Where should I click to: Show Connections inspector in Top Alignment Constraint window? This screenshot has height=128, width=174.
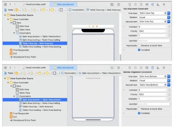pyautogui.click(x=164, y=4)
